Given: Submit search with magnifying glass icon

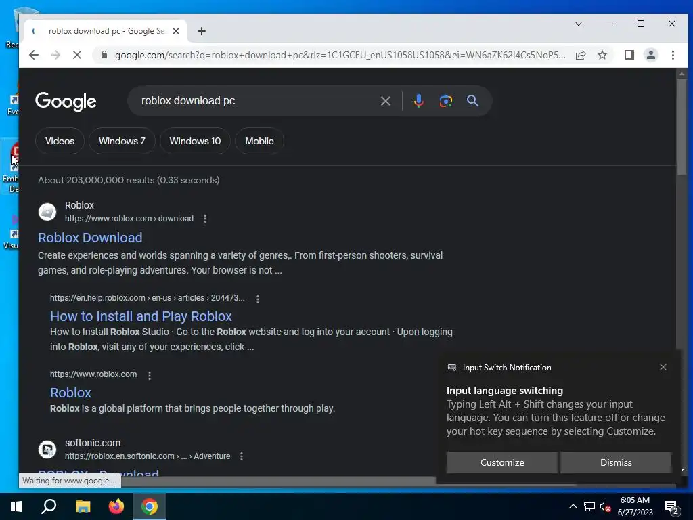Looking at the screenshot, I should coord(472,101).
